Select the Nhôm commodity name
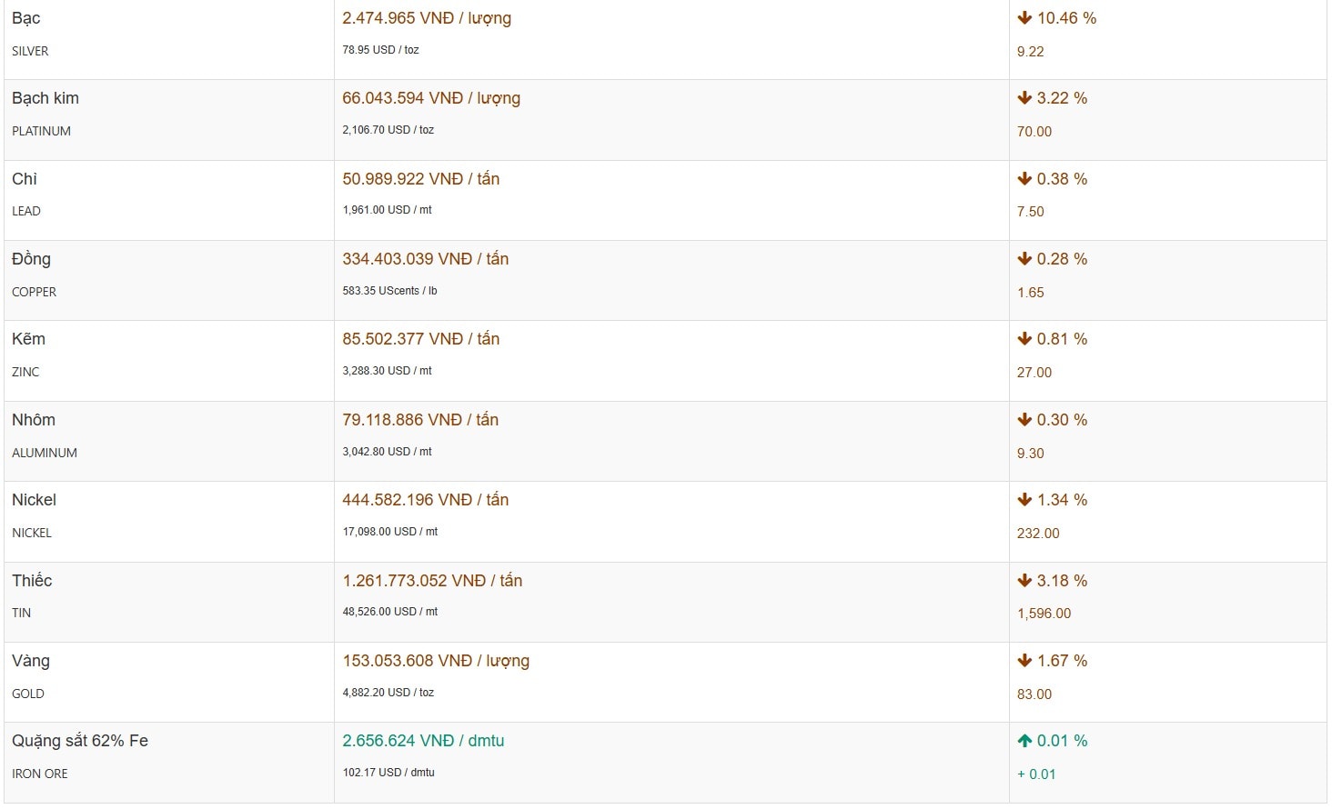1332x809 pixels. point(34,420)
